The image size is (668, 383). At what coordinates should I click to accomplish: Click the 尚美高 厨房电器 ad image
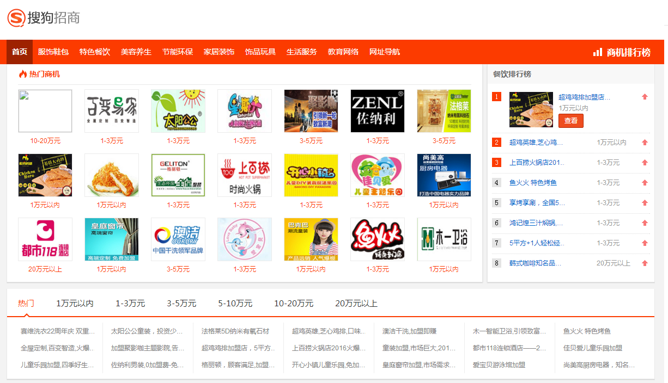(x=444, y=175)
